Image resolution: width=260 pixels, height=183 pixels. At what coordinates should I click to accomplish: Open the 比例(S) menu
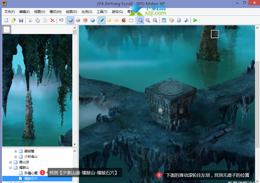pos(87,12)
